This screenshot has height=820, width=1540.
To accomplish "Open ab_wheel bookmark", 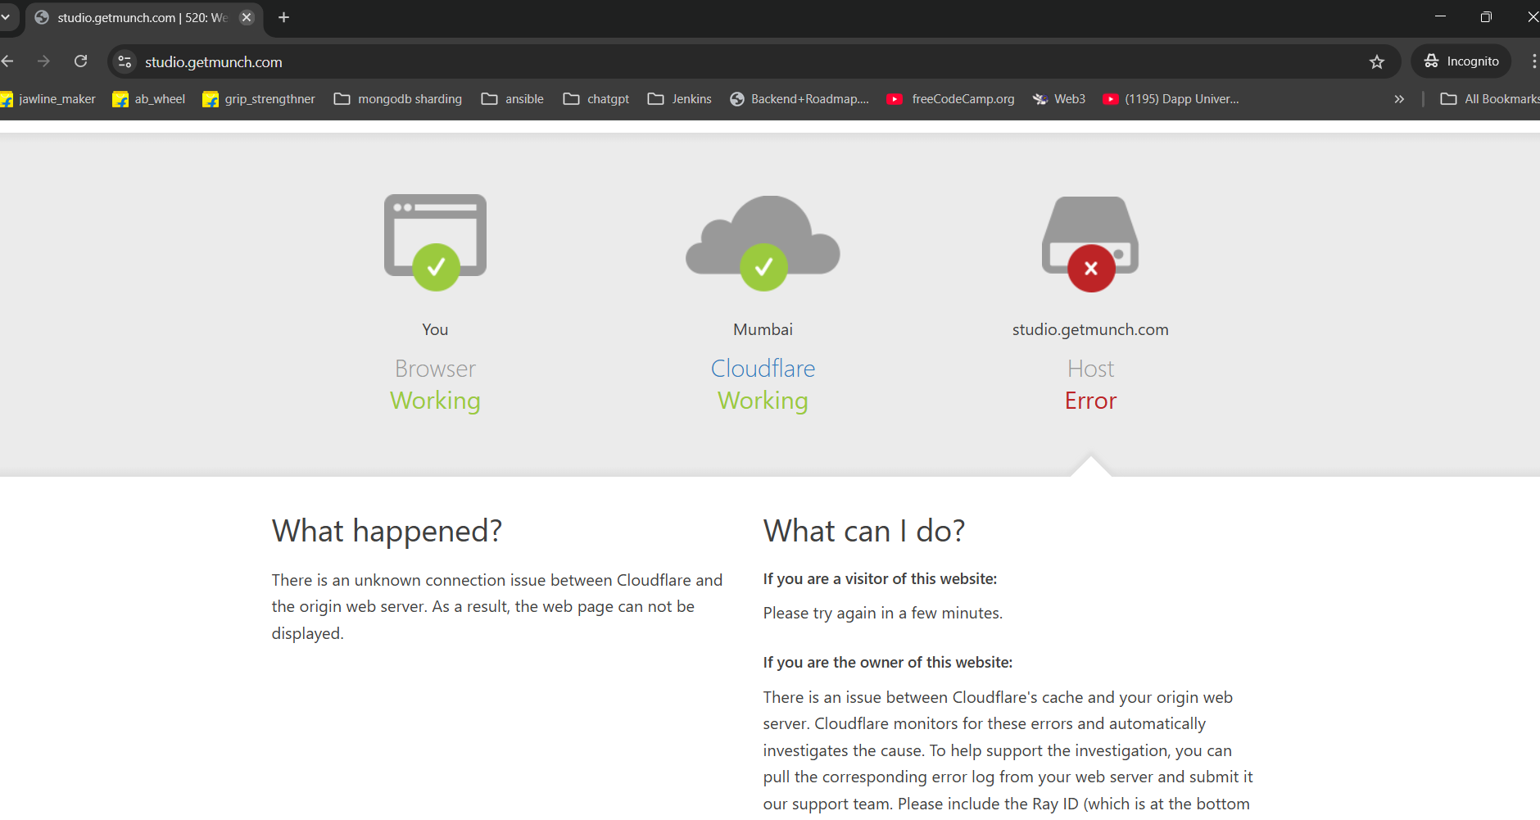I will 149,99.
